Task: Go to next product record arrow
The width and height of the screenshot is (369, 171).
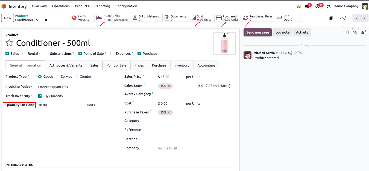Action: point(364,18)
